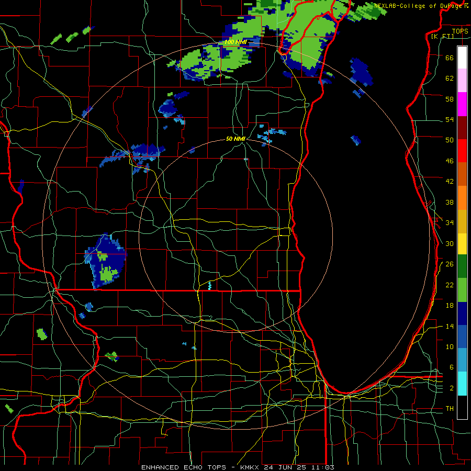
Task: Click the legend tick value 26
Action: pos(450,264)
